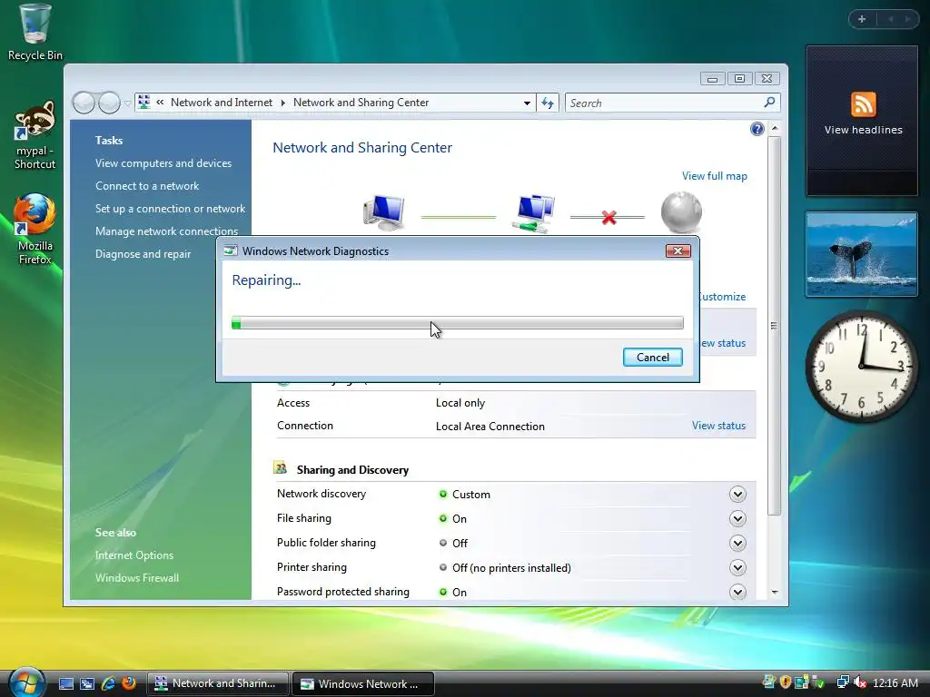This screenshot has width=930, height=697.
Task: Click the network status tray icon
Action: [x=842, y=682]
